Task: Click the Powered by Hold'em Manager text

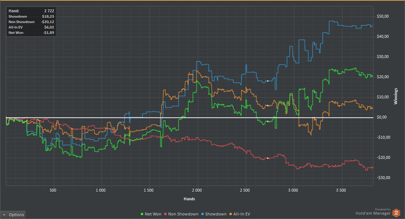Action: (373, 212)
